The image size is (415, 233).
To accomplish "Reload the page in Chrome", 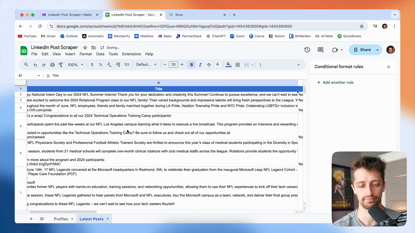I will click(x=40, y=26).
